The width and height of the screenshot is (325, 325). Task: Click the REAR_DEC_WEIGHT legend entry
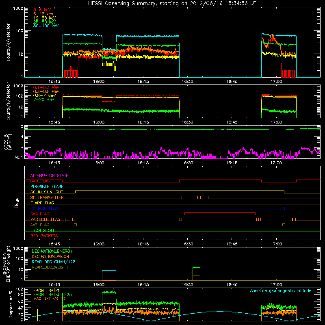[x=50, y=267]
